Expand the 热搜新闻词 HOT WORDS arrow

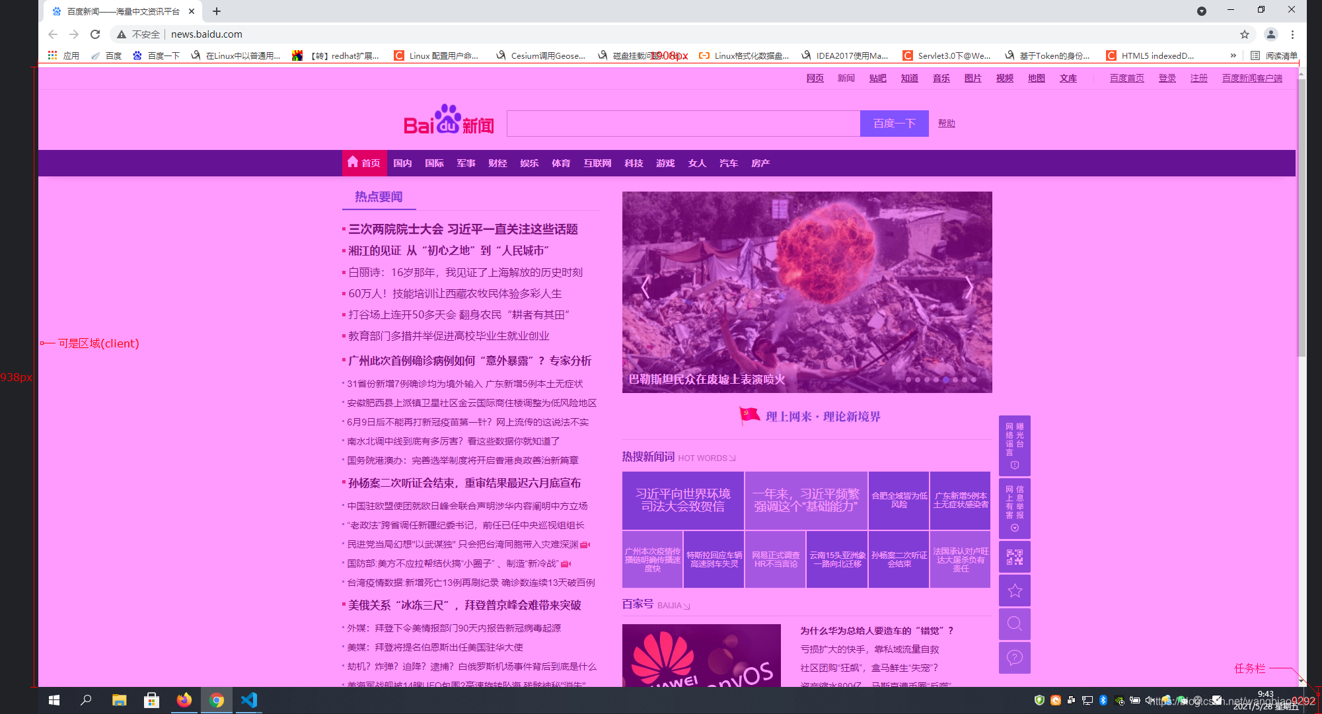(x=732, y=458)
